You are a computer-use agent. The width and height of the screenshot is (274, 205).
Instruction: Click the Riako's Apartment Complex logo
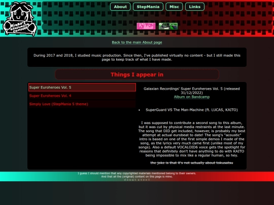pyautogui.click(x=20, y=19)
